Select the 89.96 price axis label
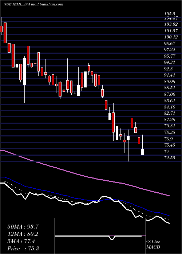This screenshot has width=182, height=254. tap(170, 82)
